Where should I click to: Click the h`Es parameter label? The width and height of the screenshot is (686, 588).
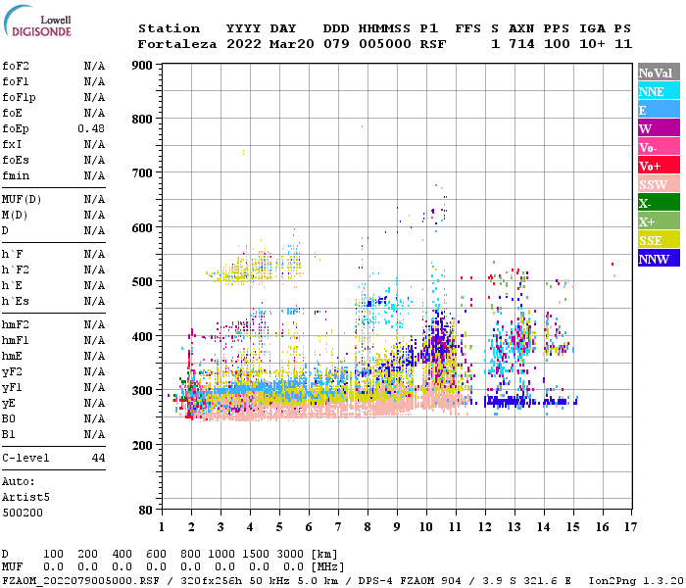click(x=16, y=302)
